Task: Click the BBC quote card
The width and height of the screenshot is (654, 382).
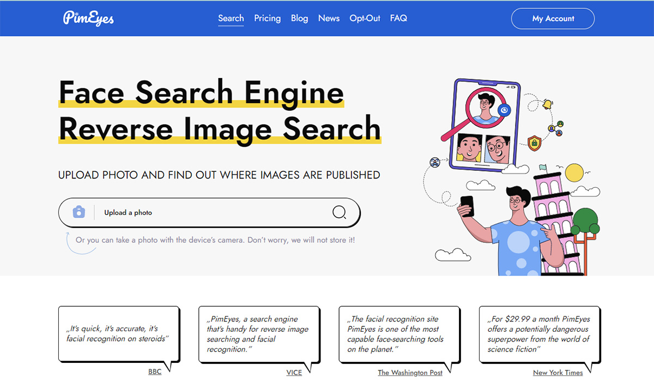Action: click(119, 334)
